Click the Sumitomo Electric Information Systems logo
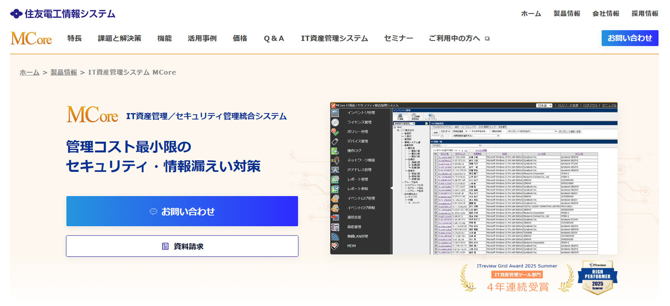 (63, 14)
